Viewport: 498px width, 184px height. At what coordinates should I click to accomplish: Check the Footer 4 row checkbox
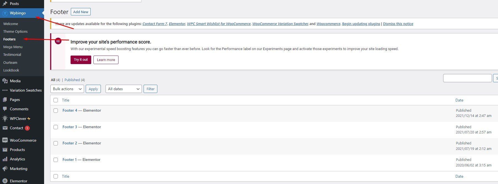point(56,111)
